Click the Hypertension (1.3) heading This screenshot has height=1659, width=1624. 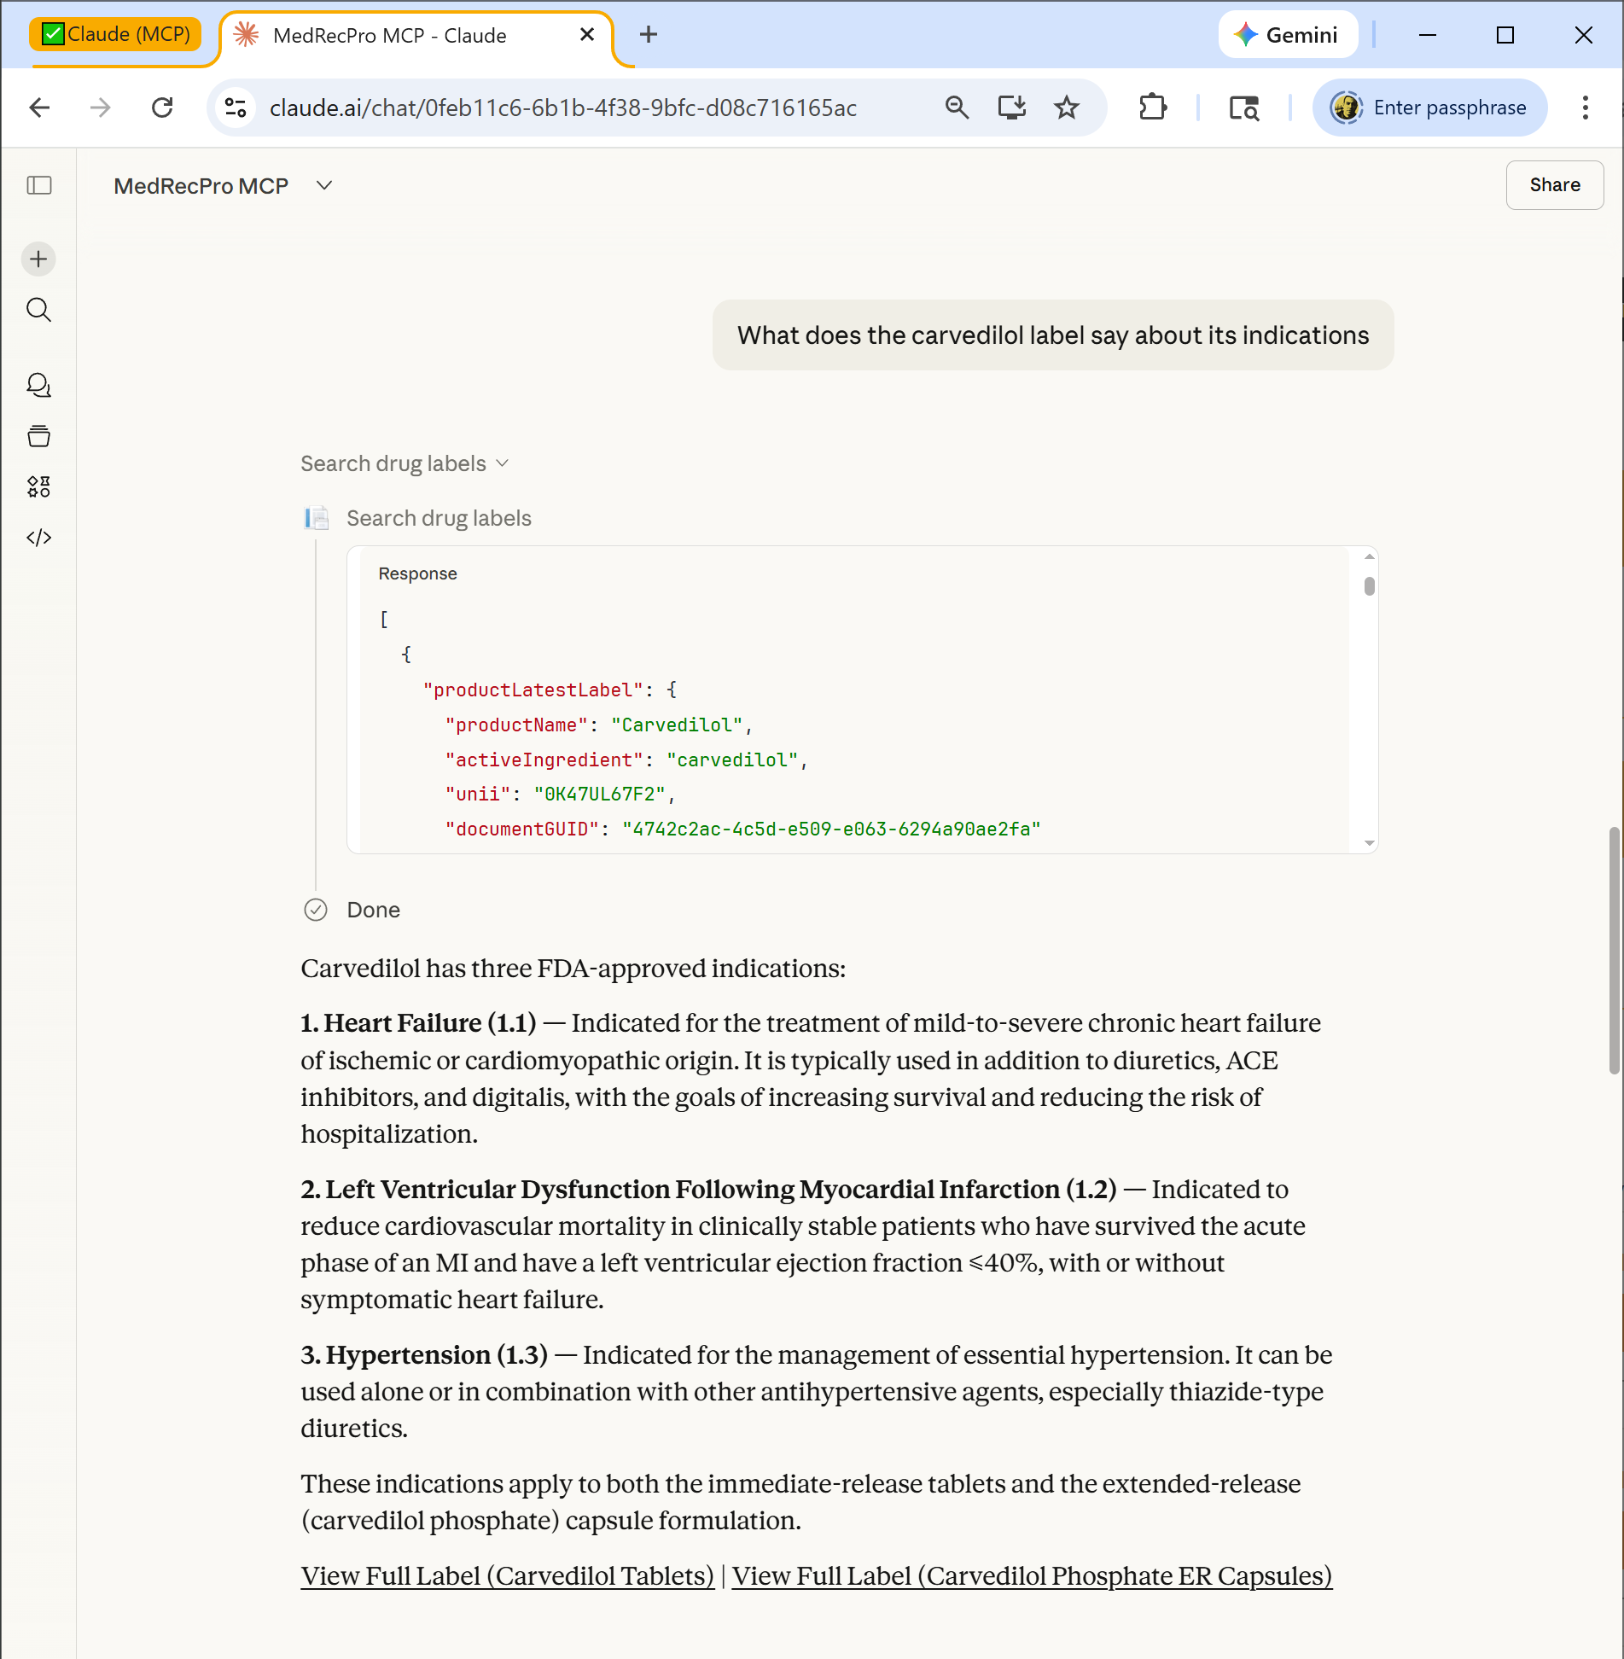[x=424, y=1355]
